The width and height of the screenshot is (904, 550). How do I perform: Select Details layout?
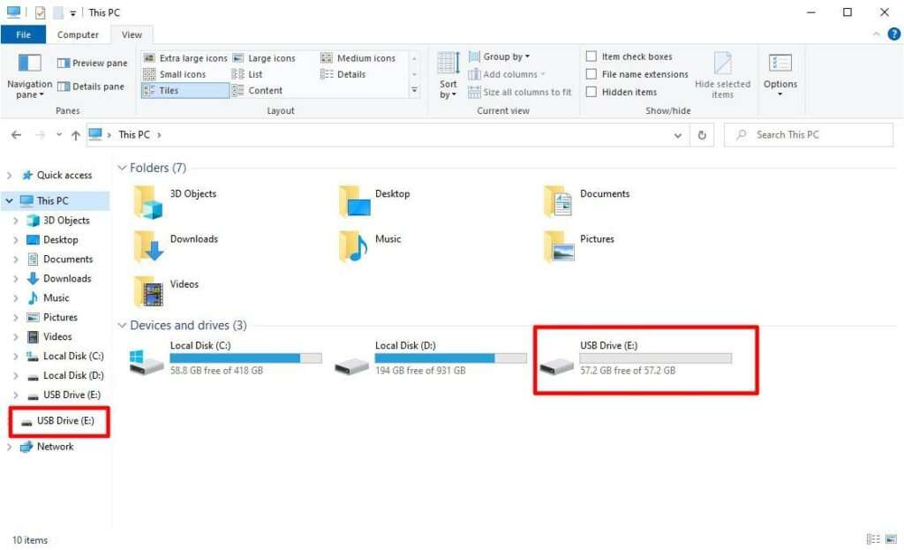(343, 74)
